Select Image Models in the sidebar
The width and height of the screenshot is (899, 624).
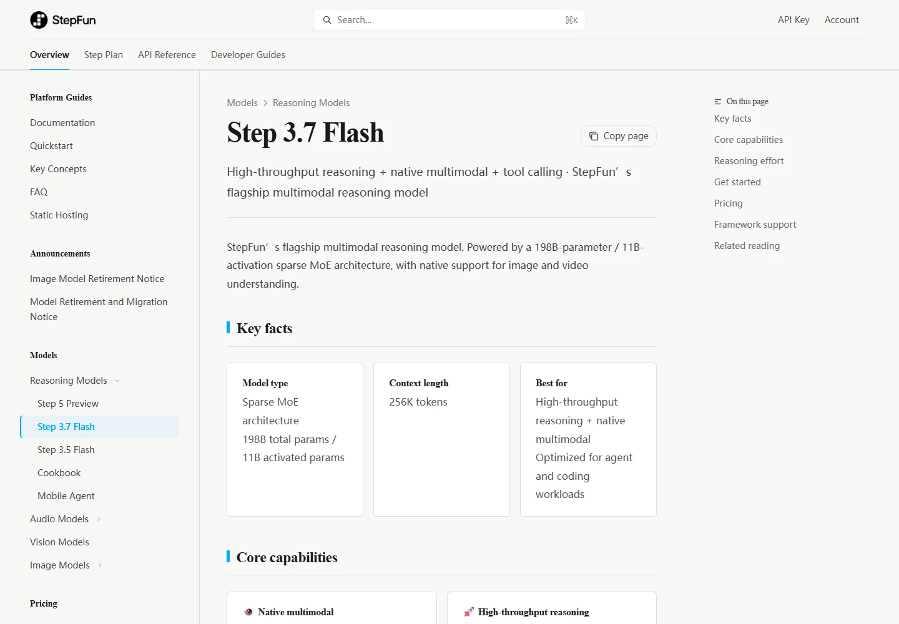pos(60,565)
